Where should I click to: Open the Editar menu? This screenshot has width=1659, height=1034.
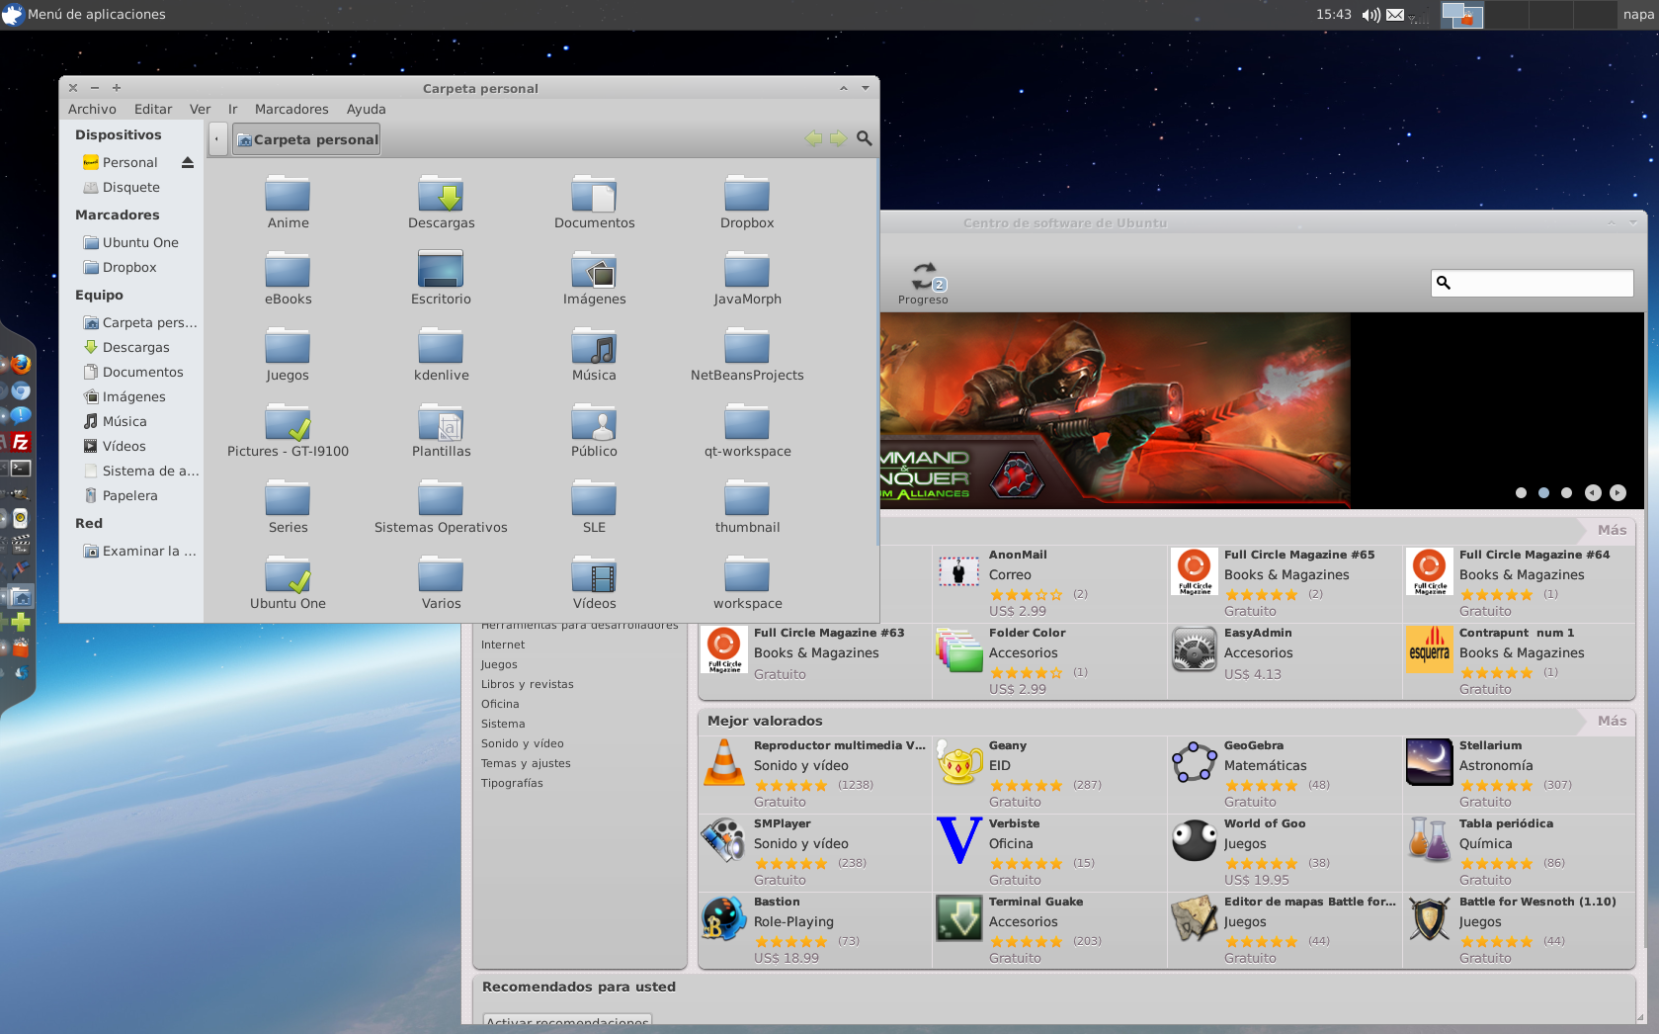pyautogui.click(x=153, y=110)
